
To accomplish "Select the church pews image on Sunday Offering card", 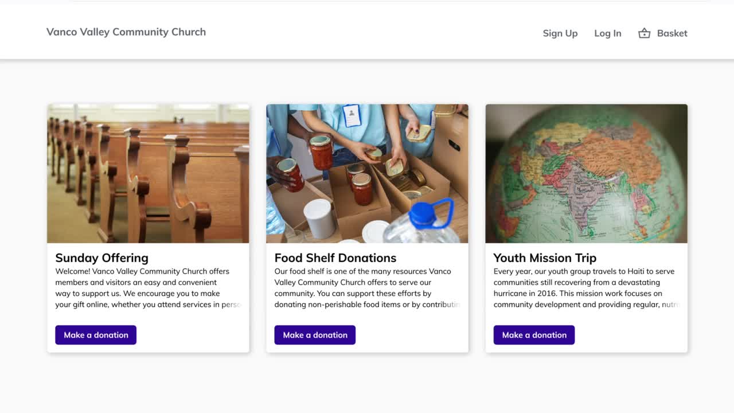I will pos(148,172).
